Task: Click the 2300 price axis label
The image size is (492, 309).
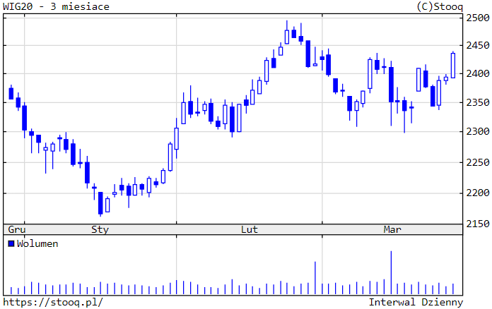Action: coord(478,132)
